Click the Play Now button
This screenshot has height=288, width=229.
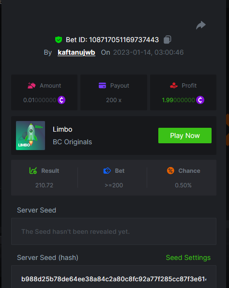185,136
